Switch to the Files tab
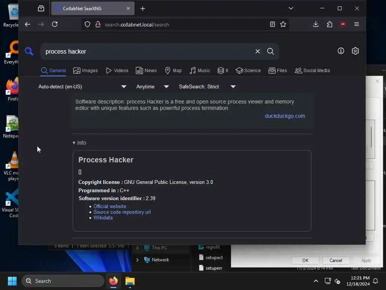Screen dimensions: 386x290 point(277,71)
